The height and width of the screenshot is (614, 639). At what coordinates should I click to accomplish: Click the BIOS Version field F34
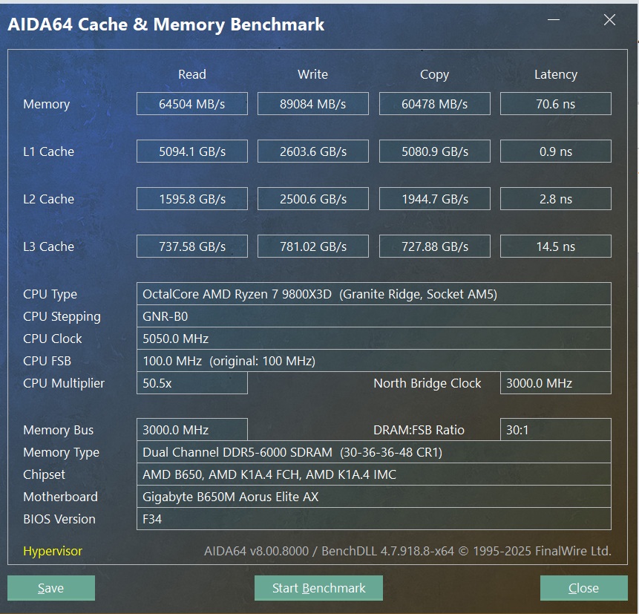click(x=374, y=519)
